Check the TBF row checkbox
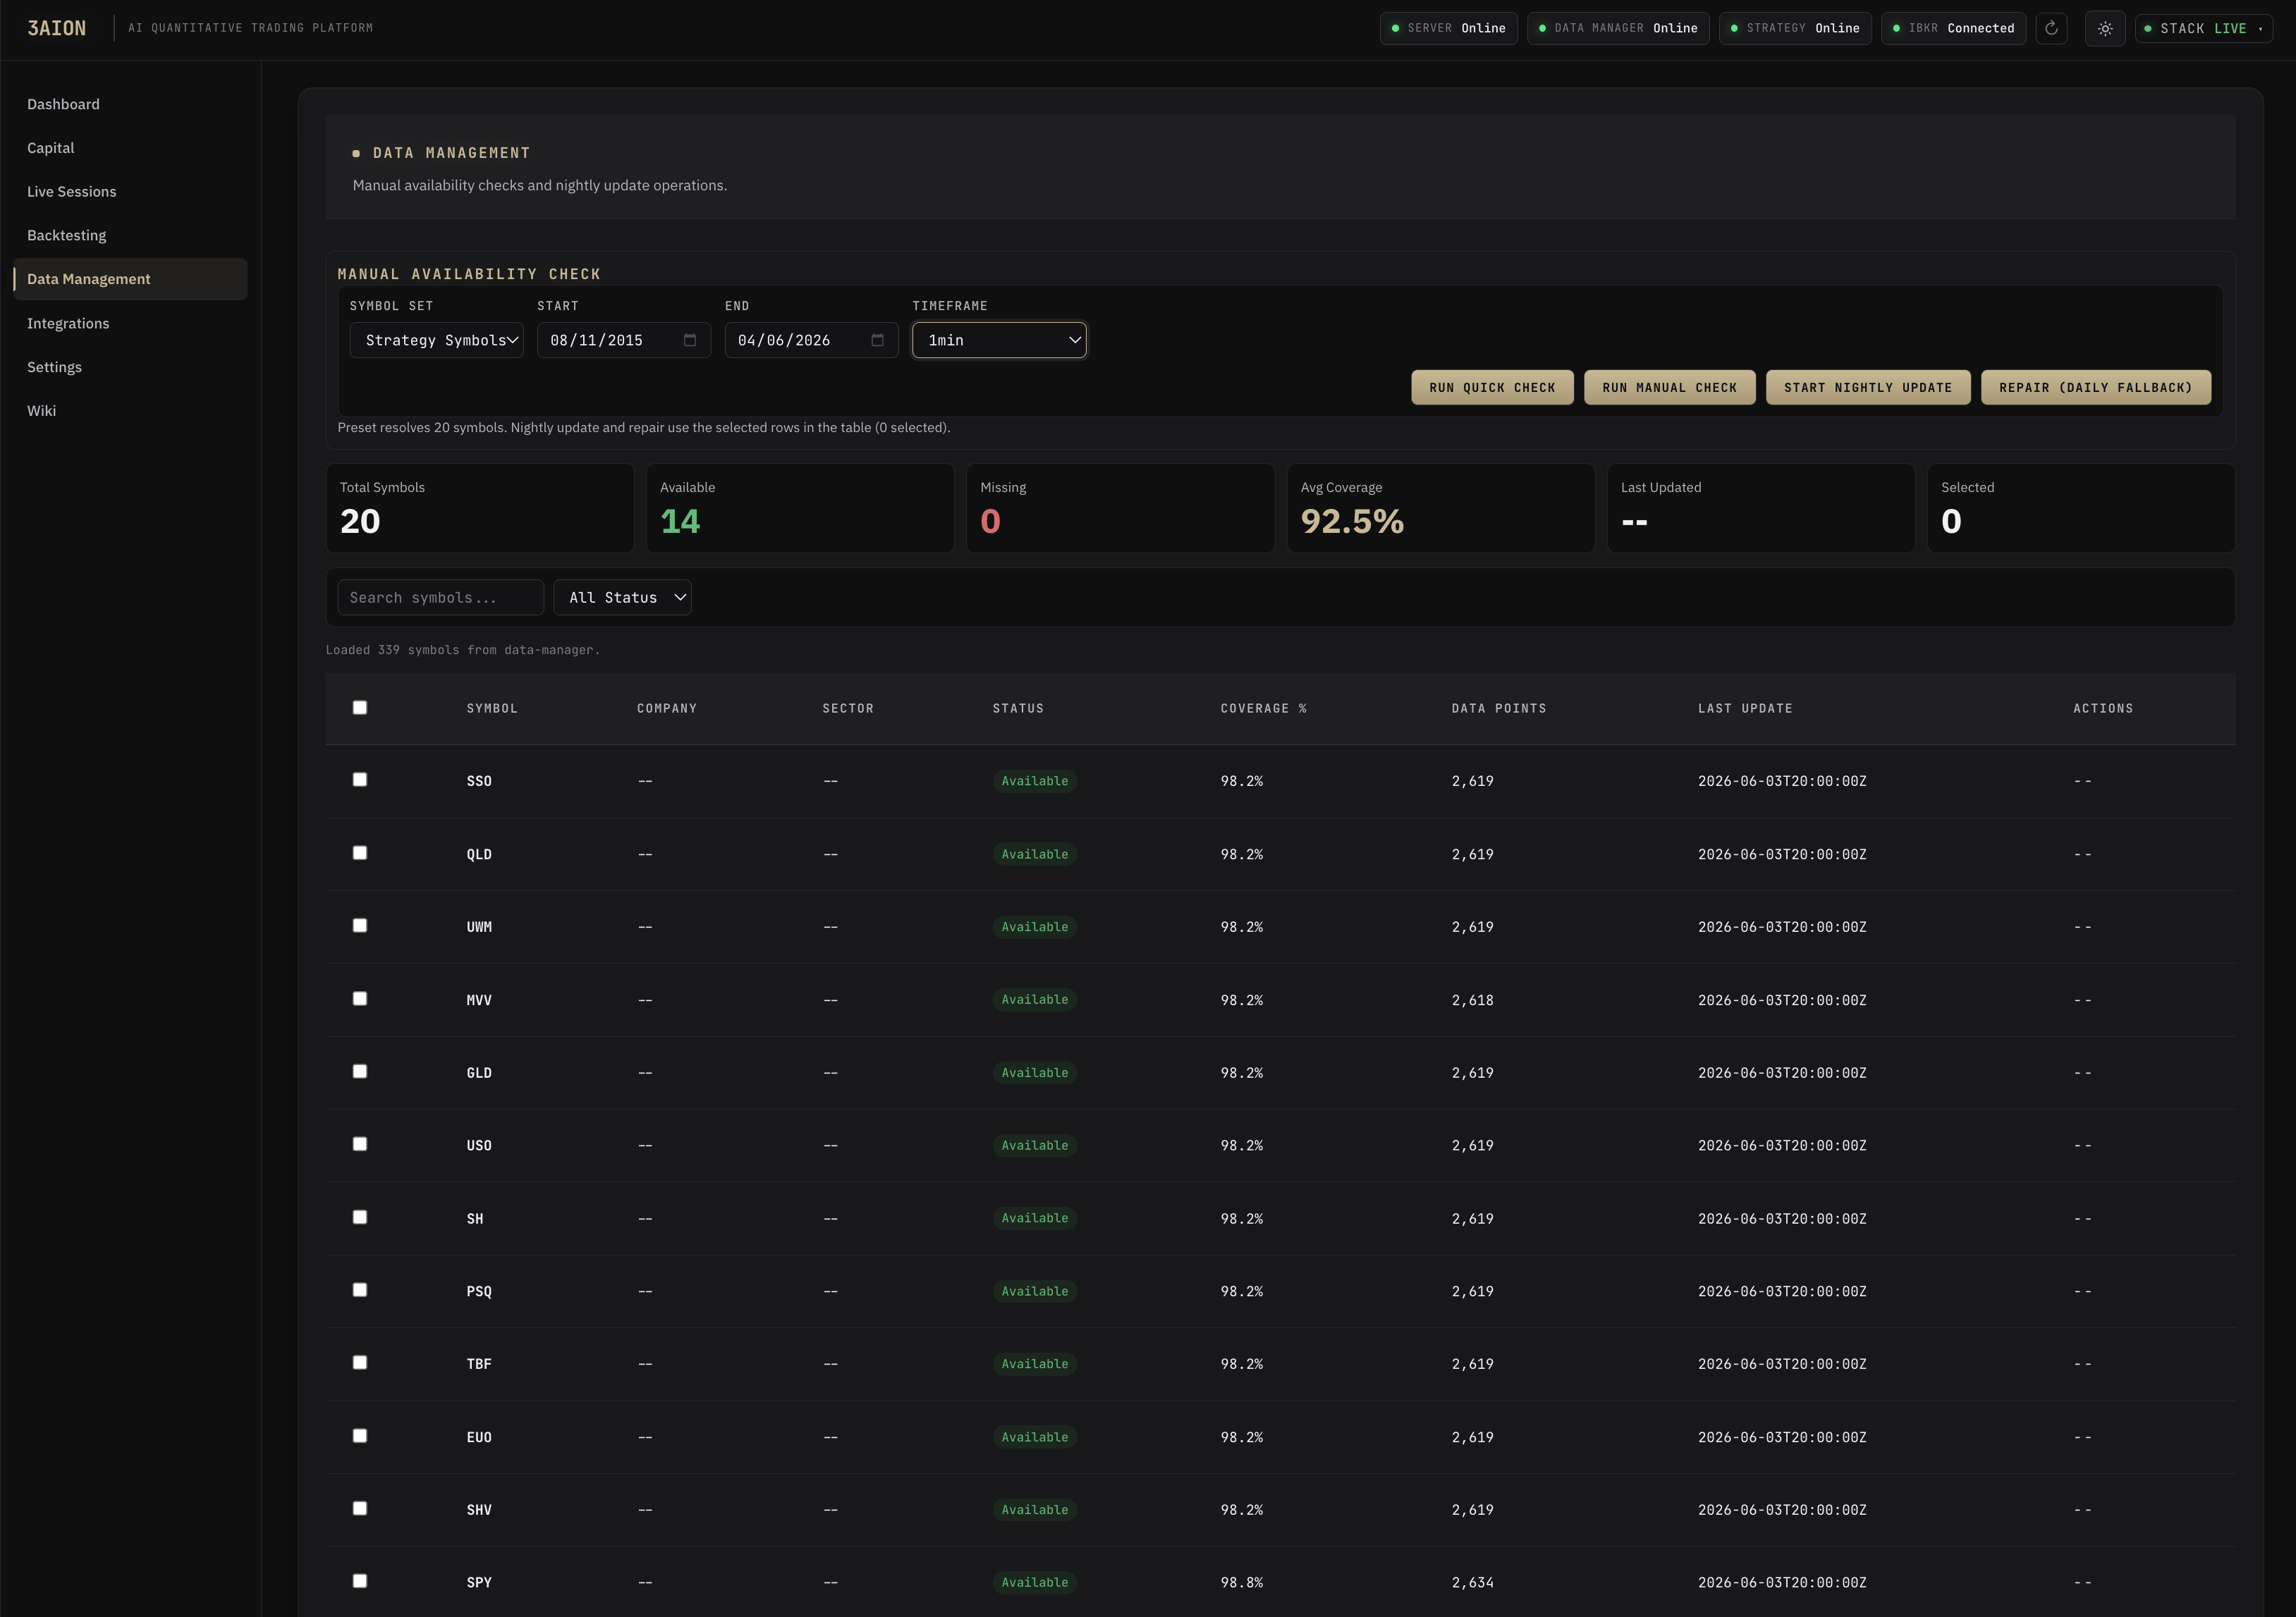2296x1617 pixels. coord(360,1363)
